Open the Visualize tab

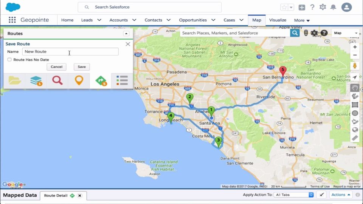coord(278,20)
